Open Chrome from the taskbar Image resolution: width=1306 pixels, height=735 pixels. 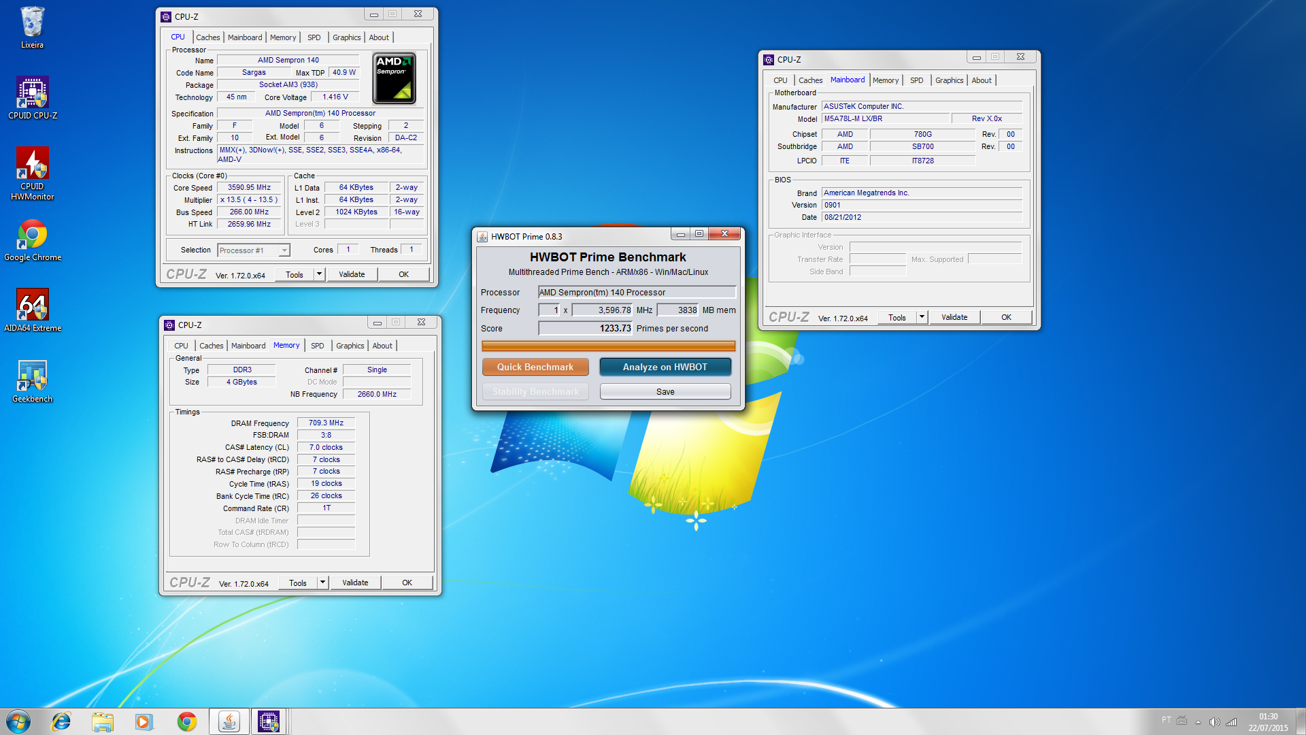point(186,721)
